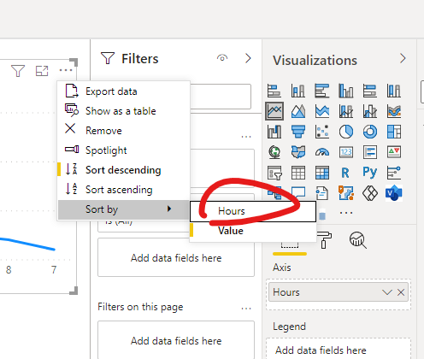Click the chart's More options ellipsis
Viewport: 424px width, 359px height.
pyautogui.click(x=66, y=70)
